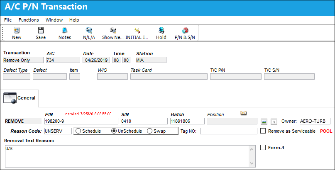
Task: Check the Remove as Serviceable checkbox
Action: [263, 131]
